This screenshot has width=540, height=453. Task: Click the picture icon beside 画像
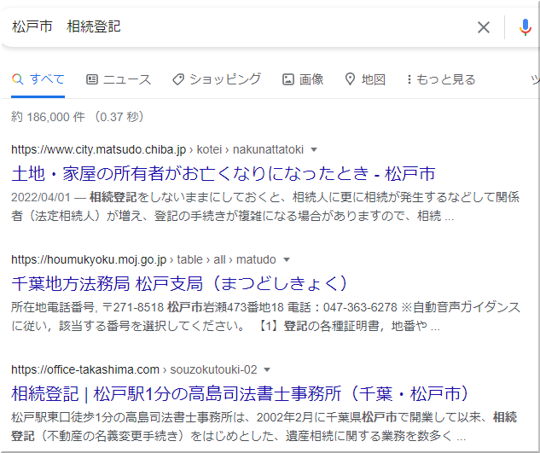tap(287, 79)
